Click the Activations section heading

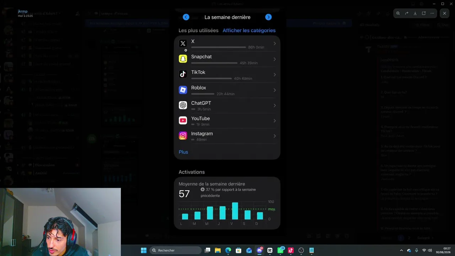[x=192, y=172]
